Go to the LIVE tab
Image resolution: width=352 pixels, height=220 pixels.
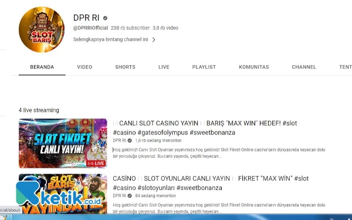[164, 67]
